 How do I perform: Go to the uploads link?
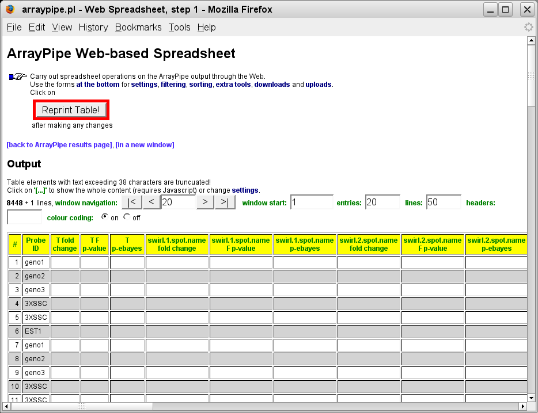319,85
